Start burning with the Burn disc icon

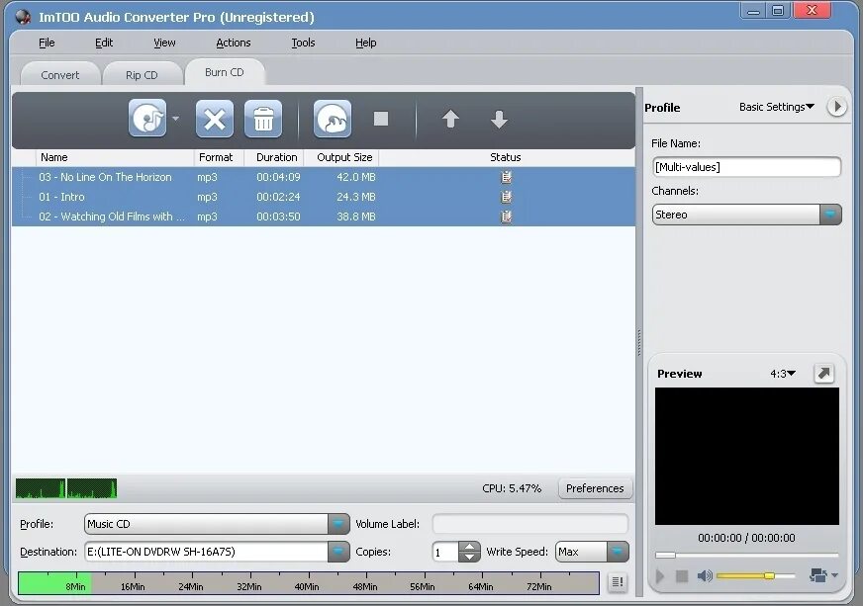pos(333,119)
